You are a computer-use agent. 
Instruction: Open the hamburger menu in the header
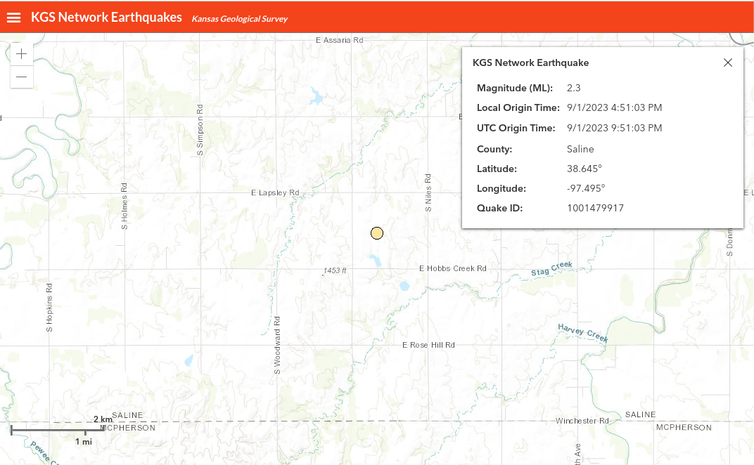14,18
